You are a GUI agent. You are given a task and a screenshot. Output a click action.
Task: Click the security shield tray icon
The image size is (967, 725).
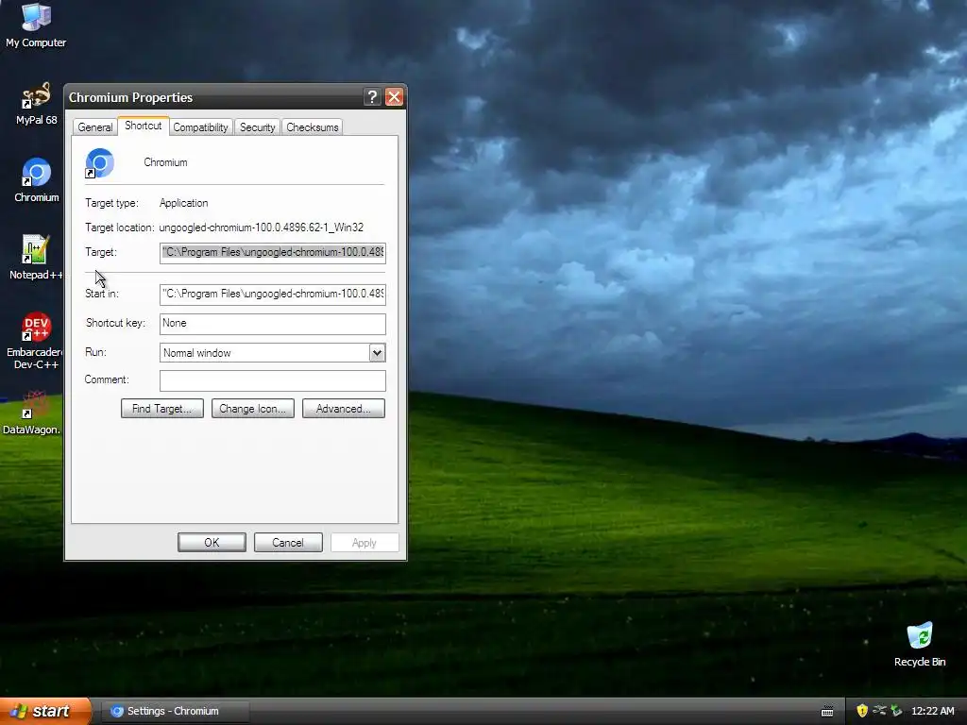(x=862, y=711)
